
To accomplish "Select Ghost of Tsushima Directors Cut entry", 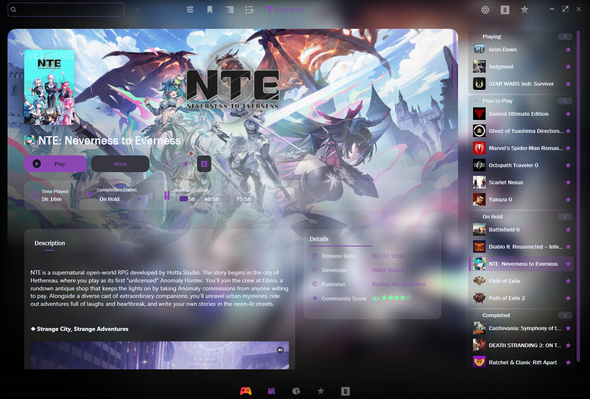I will coord(521,131).
